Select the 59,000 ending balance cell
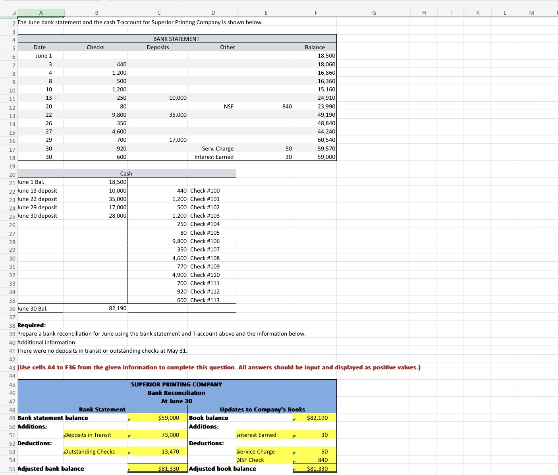558x475 pixels. click(x=316, y=157)
